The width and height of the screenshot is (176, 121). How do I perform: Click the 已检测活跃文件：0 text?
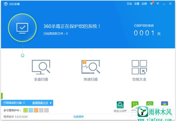[x=55, y=33]
